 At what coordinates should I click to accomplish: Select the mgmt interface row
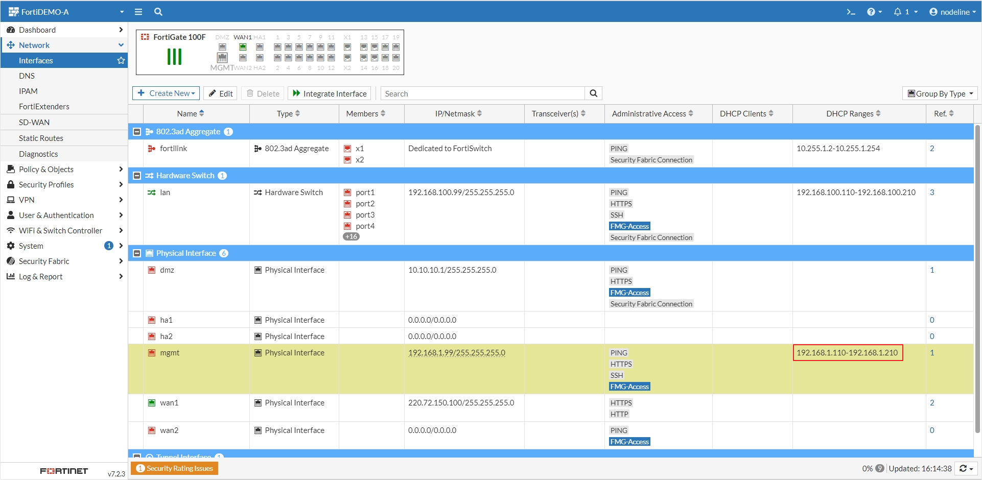tap(551, 369)
